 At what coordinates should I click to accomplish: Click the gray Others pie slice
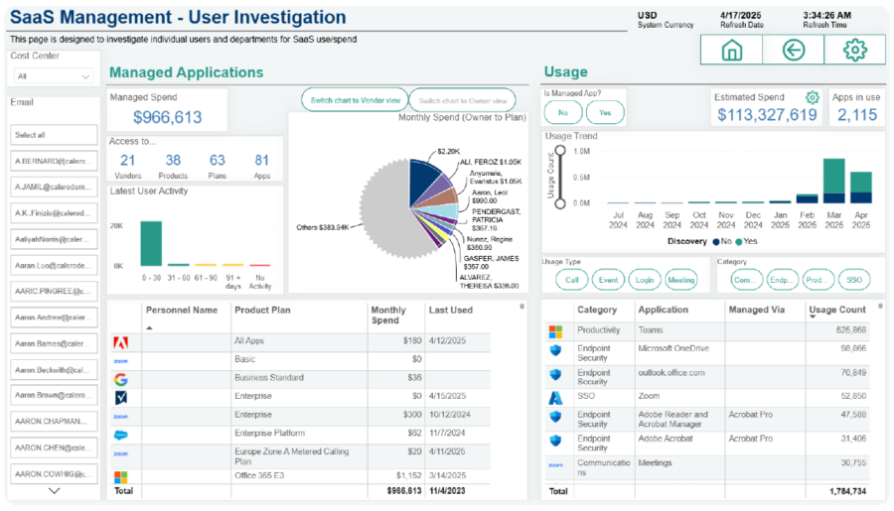point(385,210)
